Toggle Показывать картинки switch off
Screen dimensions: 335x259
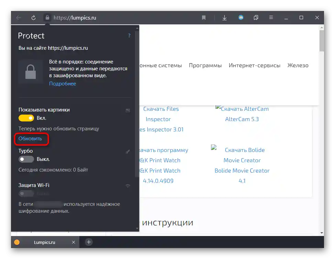26,118
